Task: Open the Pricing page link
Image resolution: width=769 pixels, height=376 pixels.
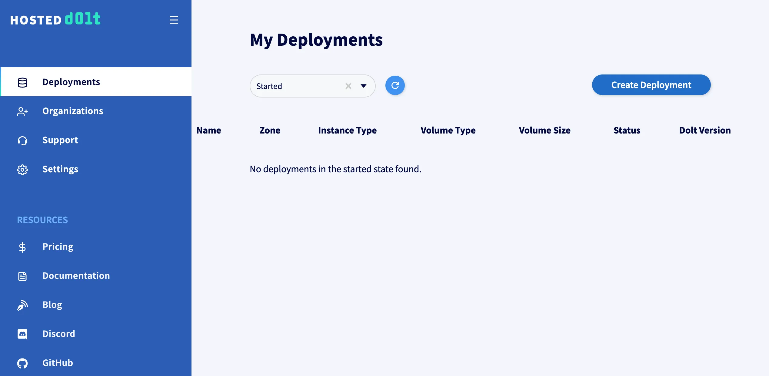Action: pos(58,246)
